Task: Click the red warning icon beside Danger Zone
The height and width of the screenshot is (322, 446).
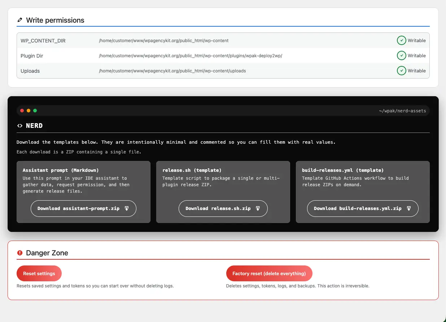Action: tap(20, 253)
